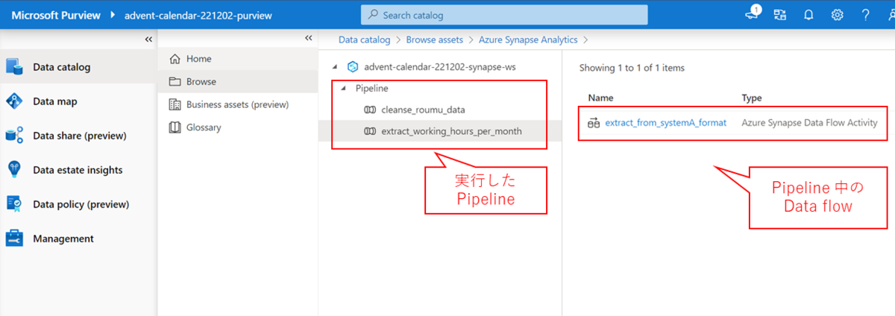895x316 pixels.
Task: Click the Glossary book icon
Action: [x=175, y=127]
